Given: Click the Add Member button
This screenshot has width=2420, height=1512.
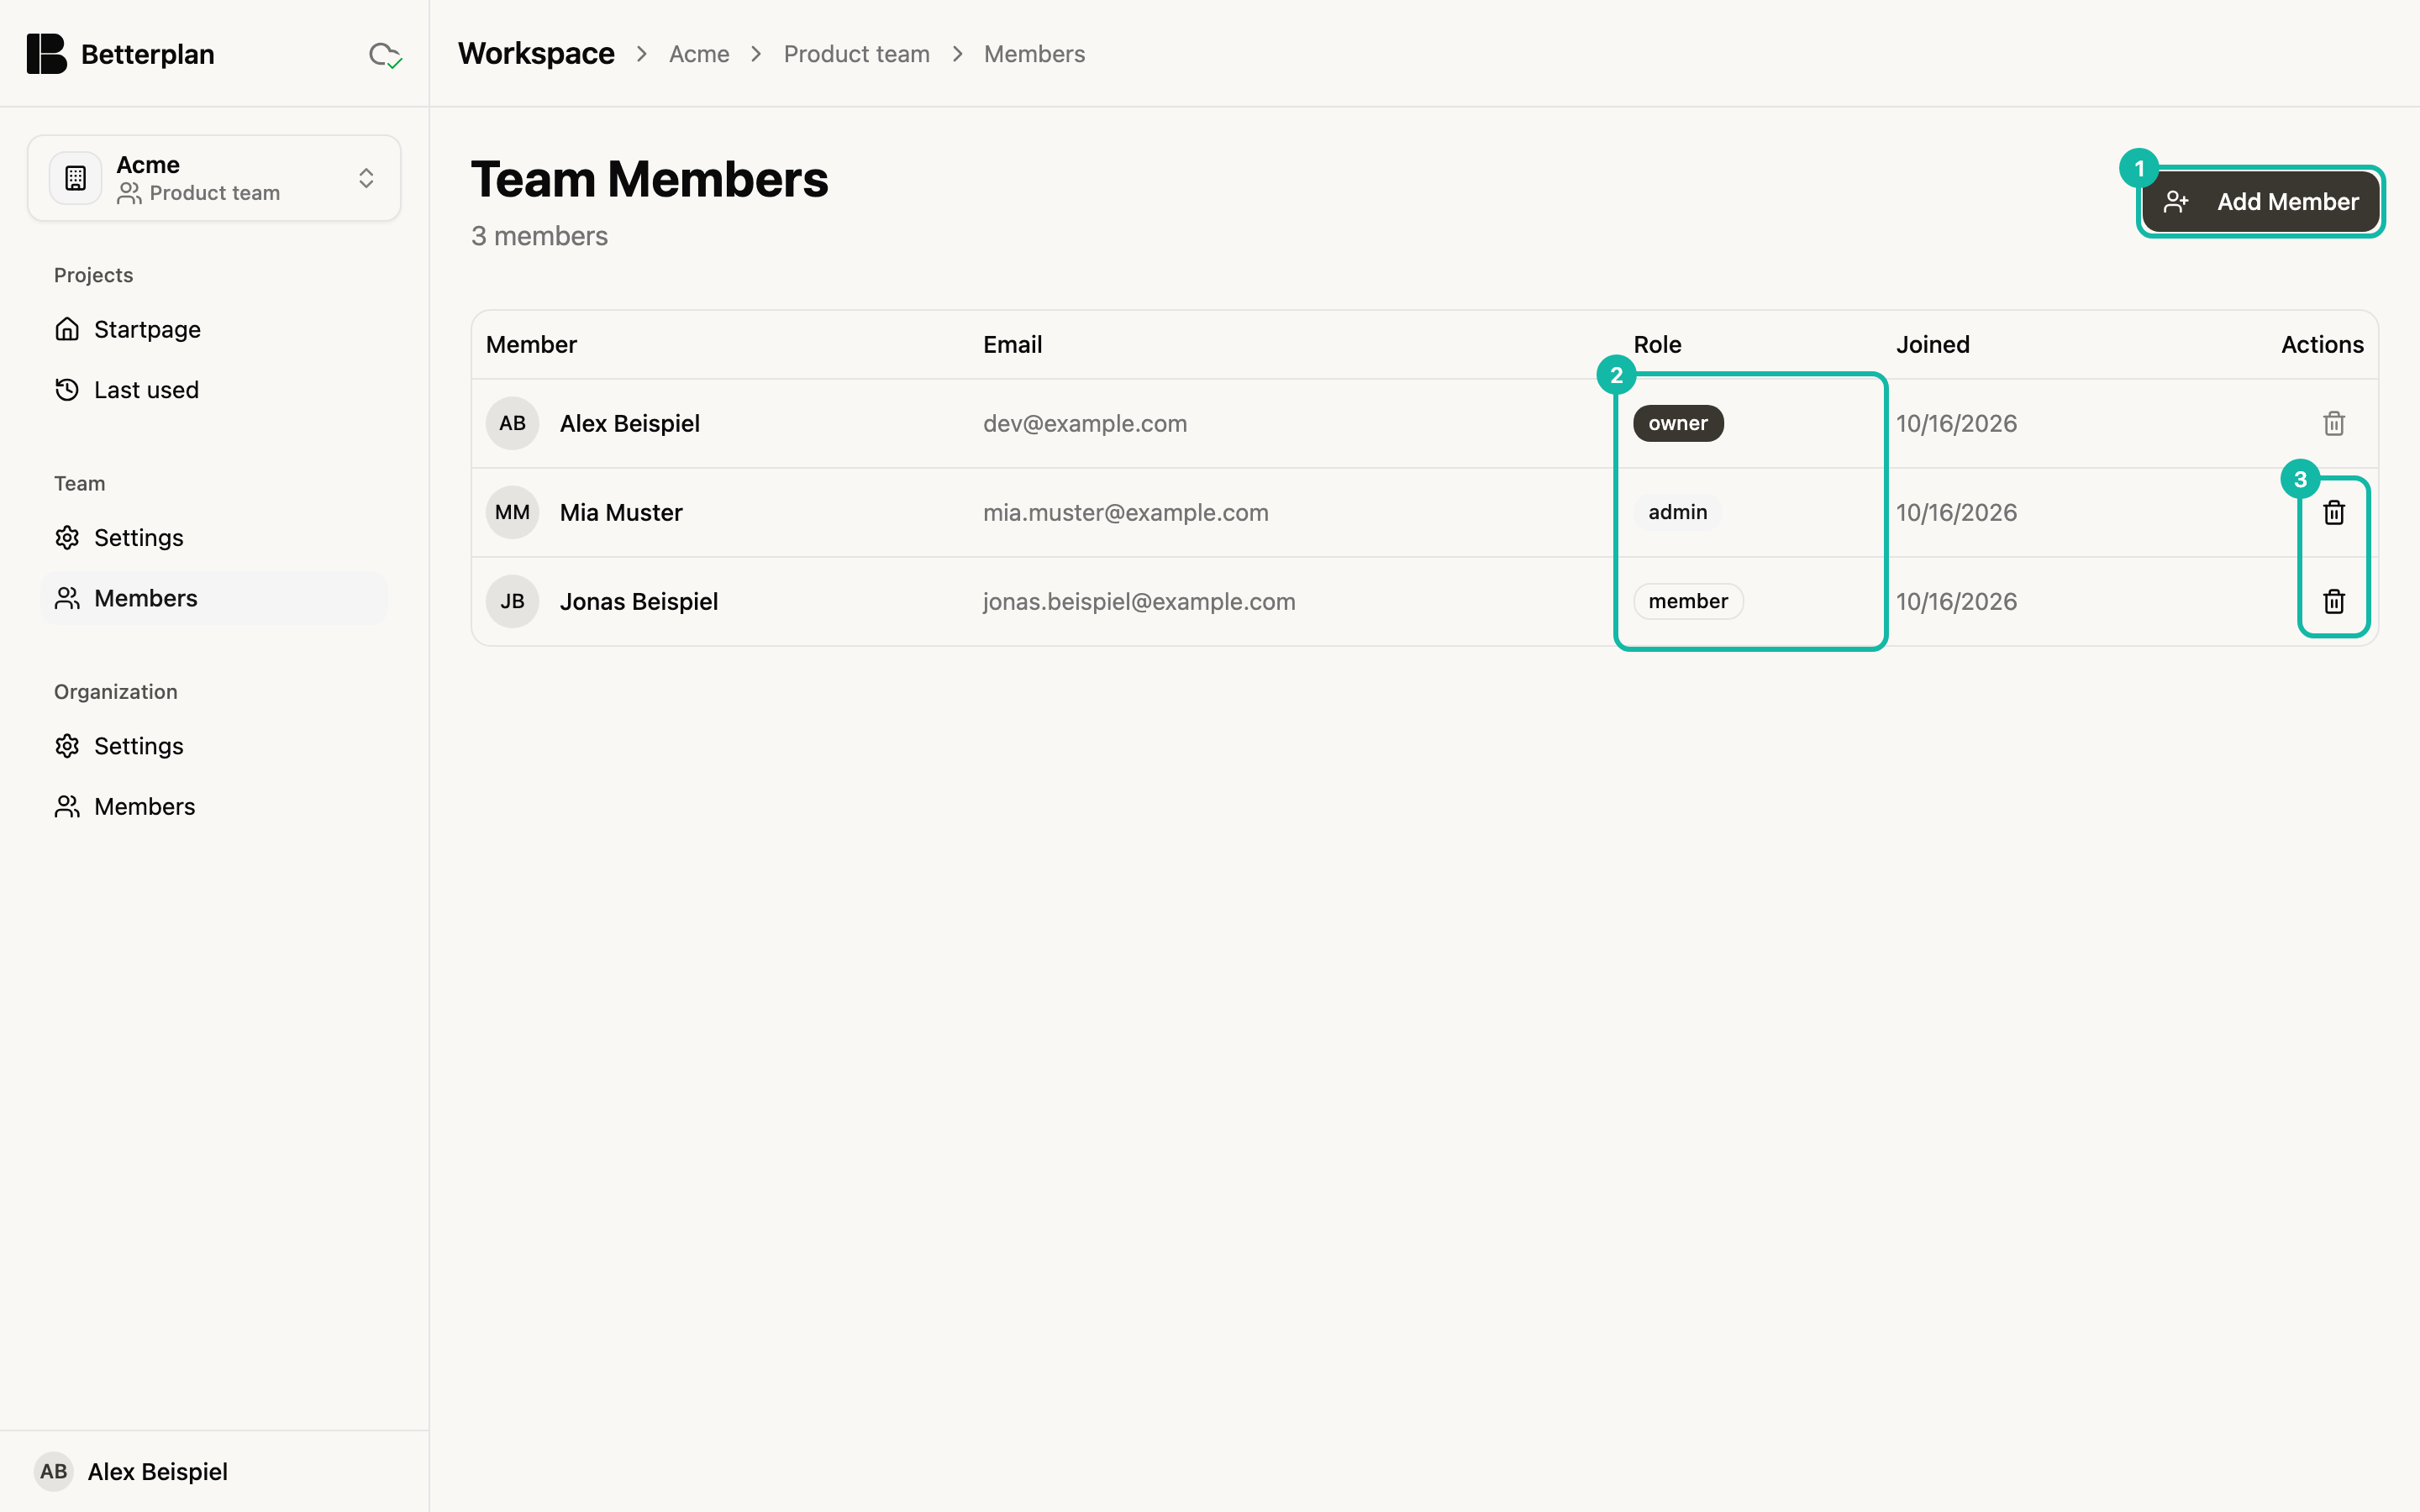Looking at the screenshot, I should coord(2260,202).
